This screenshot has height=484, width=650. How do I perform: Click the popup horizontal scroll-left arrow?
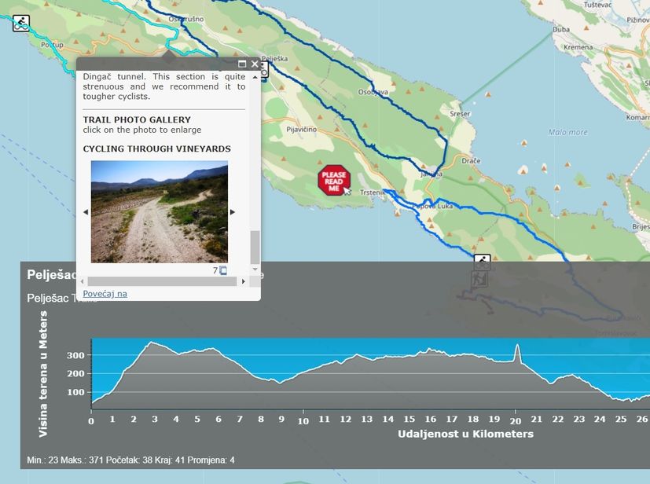point(83,281)
